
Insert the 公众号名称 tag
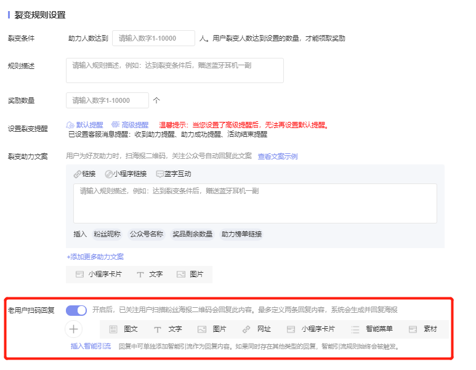tap(147, 235)
